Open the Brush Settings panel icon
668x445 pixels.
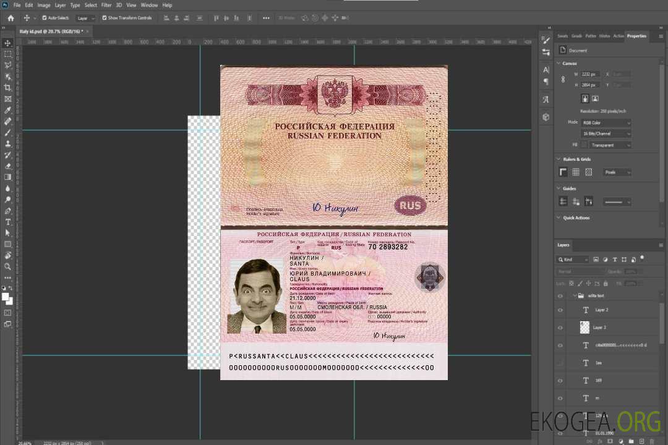coord(546,40)
